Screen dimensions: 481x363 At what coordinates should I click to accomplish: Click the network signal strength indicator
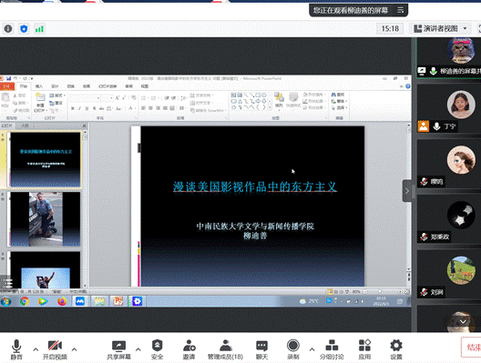pyautogui.click(x=39, y=29)
